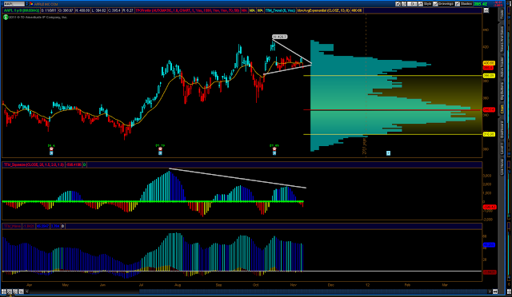Screen dimensions: 512x297
Task: Click the zoom-in icon at bottom left
Action: click(x=10, y=291)
